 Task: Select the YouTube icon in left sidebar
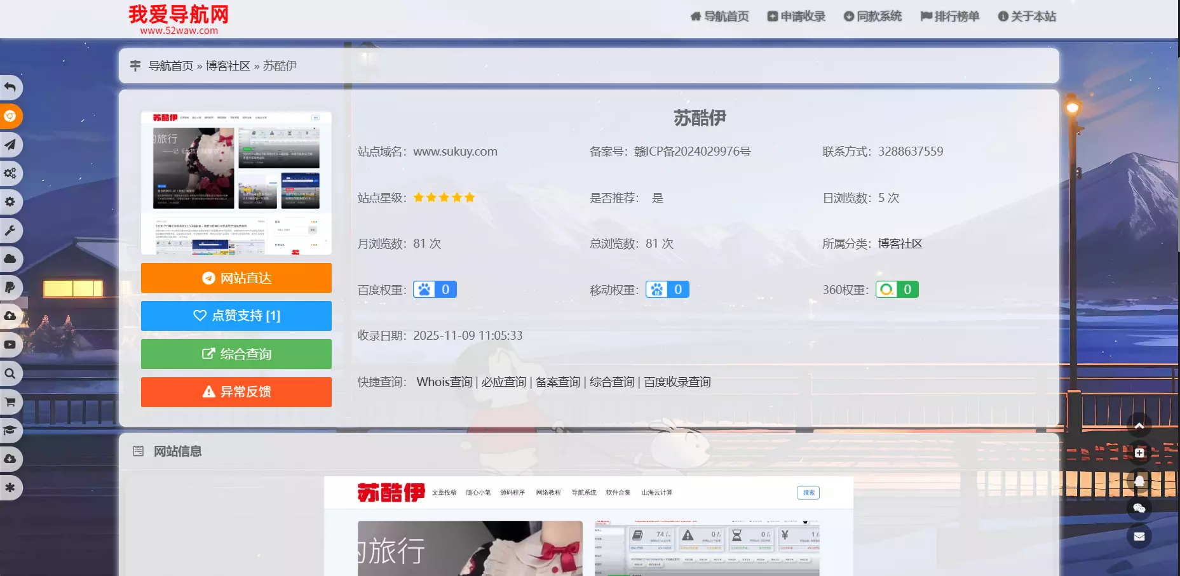(11, 344)
